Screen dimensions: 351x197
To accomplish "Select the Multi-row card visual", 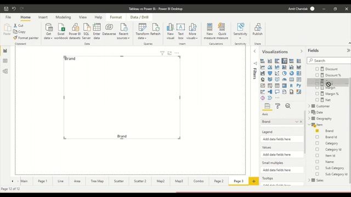I will point(298,79).
